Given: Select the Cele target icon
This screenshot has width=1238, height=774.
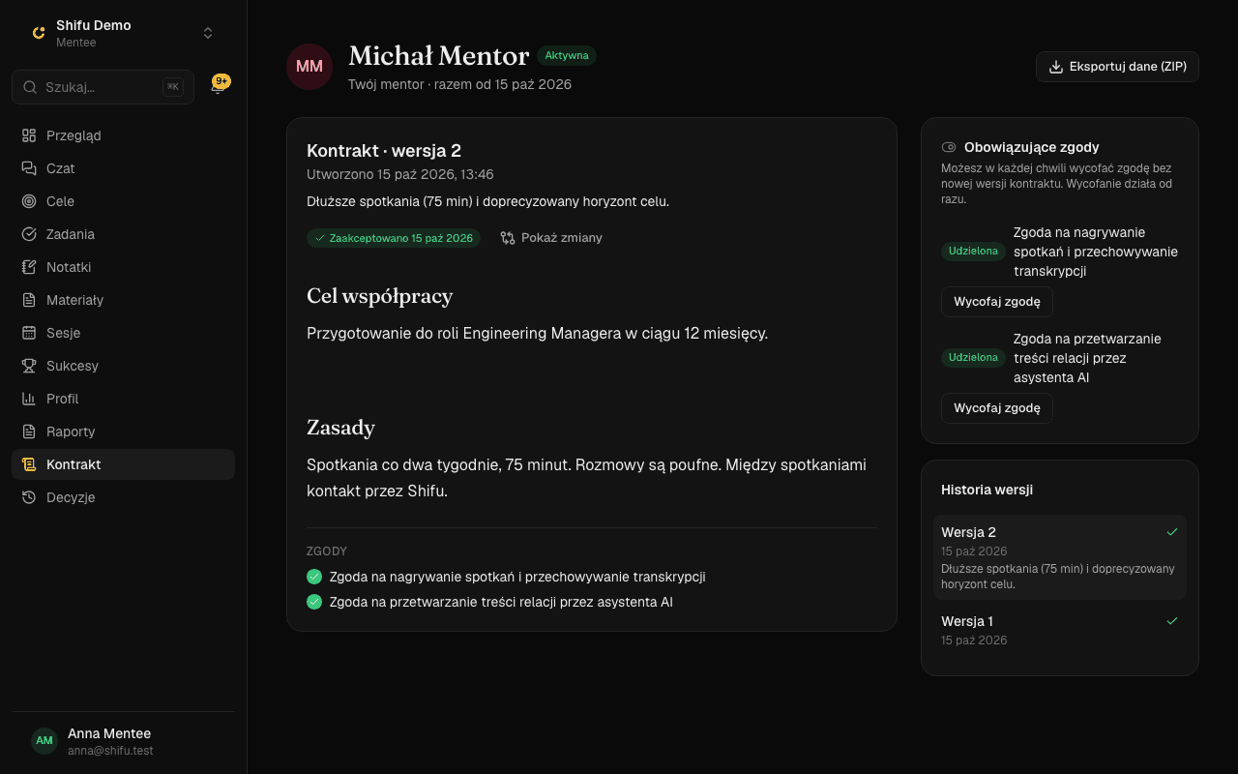Looking at the screenshot, I should [29, 201].
